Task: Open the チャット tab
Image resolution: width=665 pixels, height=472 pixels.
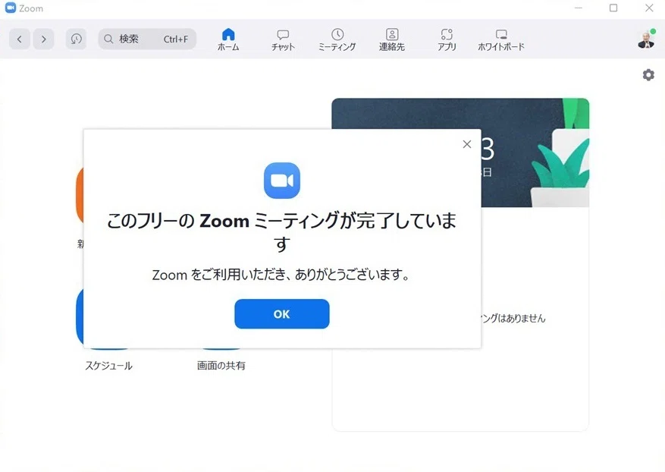Action: pyautogui.click(x=283, y=40)
